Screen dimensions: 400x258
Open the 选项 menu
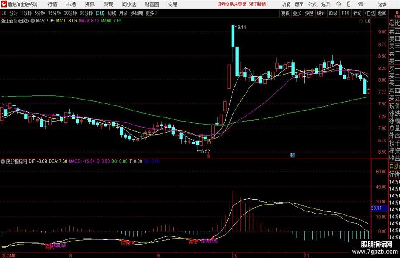325,4
